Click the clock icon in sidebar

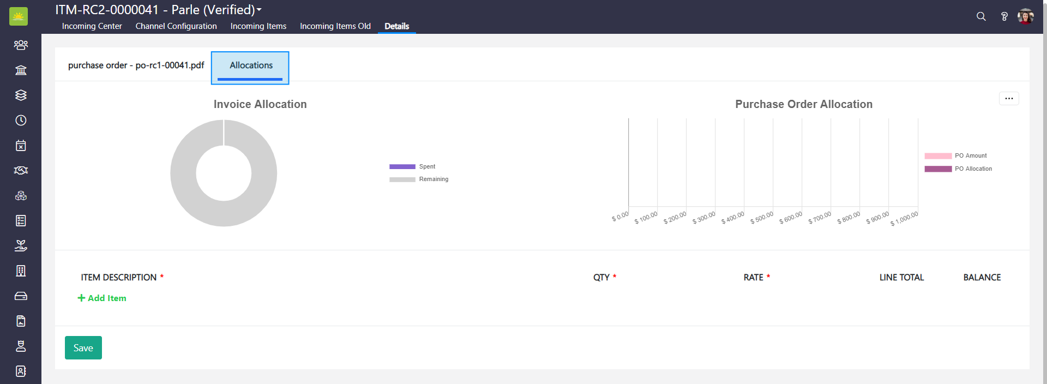(x=21, y=120)
